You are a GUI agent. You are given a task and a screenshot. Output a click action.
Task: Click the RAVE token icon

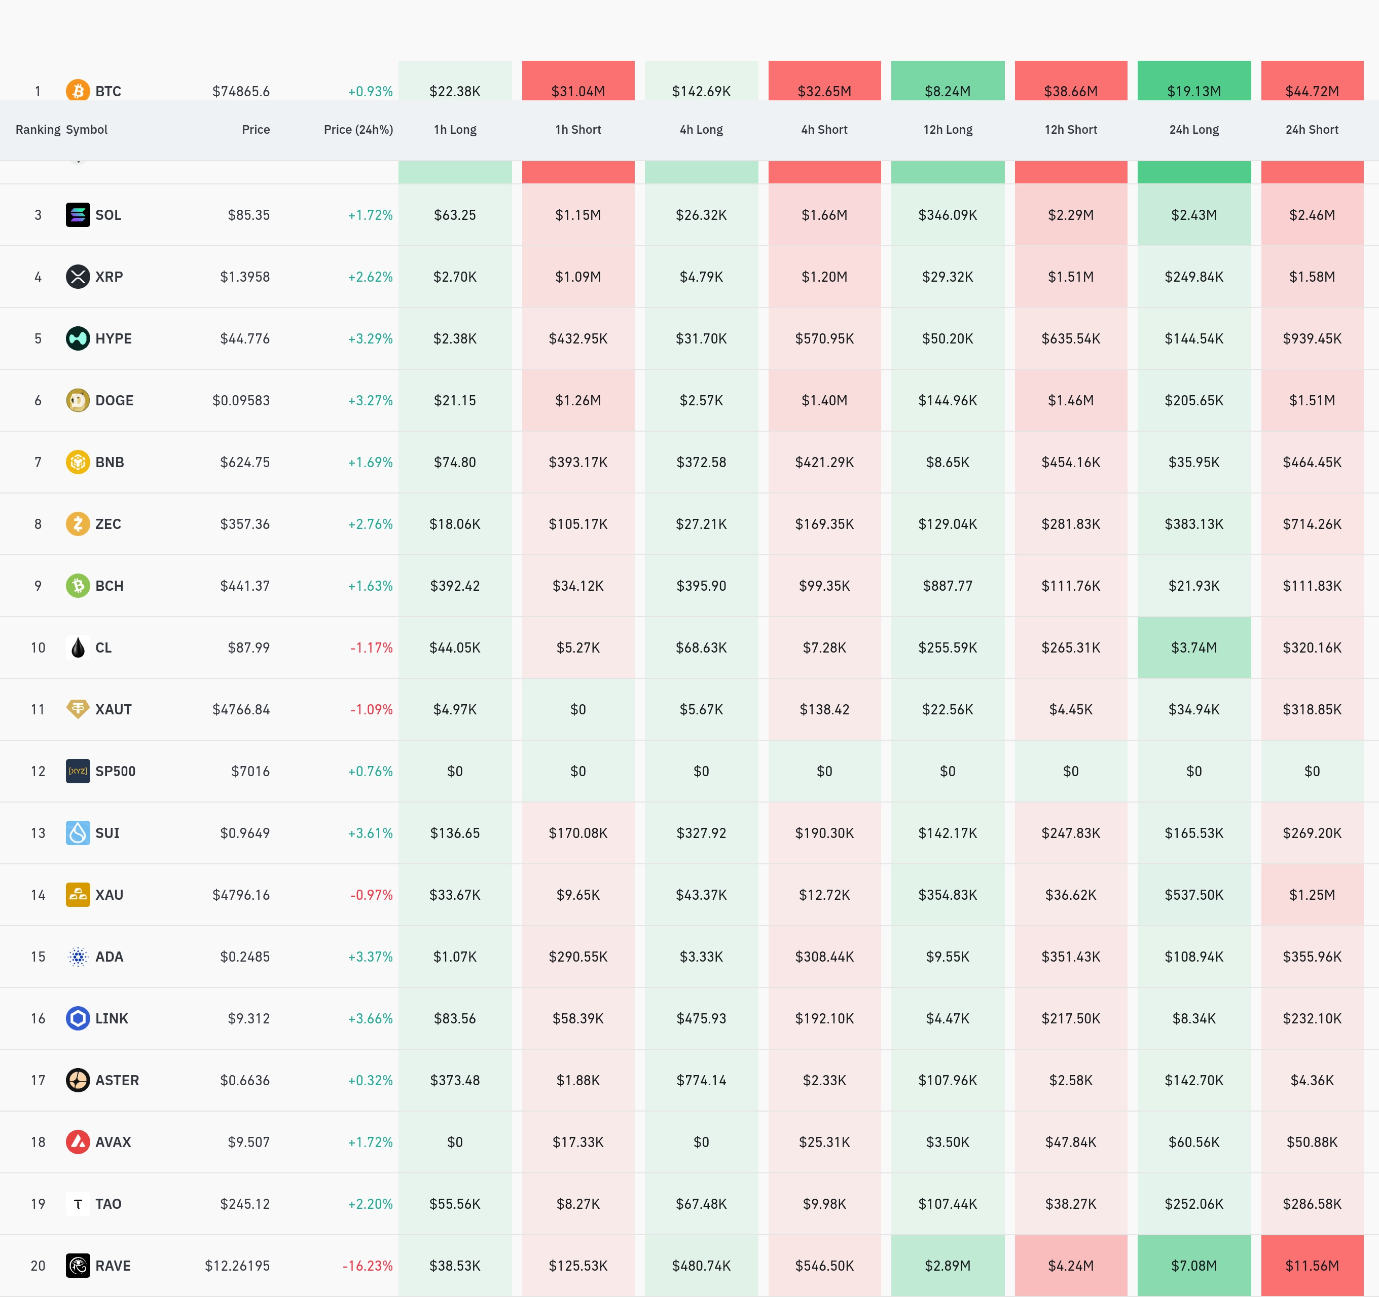[78, 1265]
